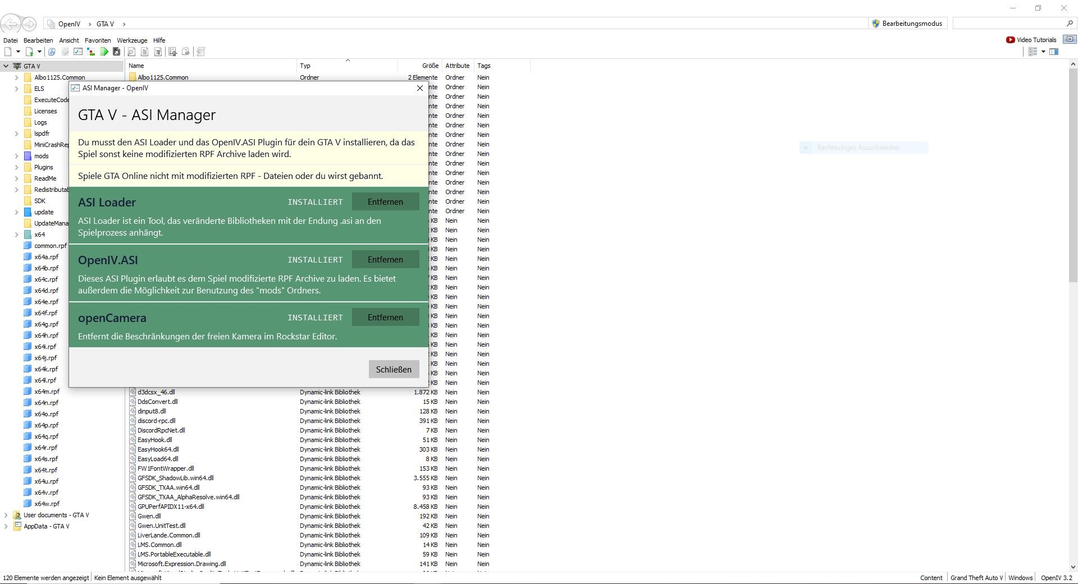Toggle Bearbeitungsmodus edit mode

(x=907, y=24)
